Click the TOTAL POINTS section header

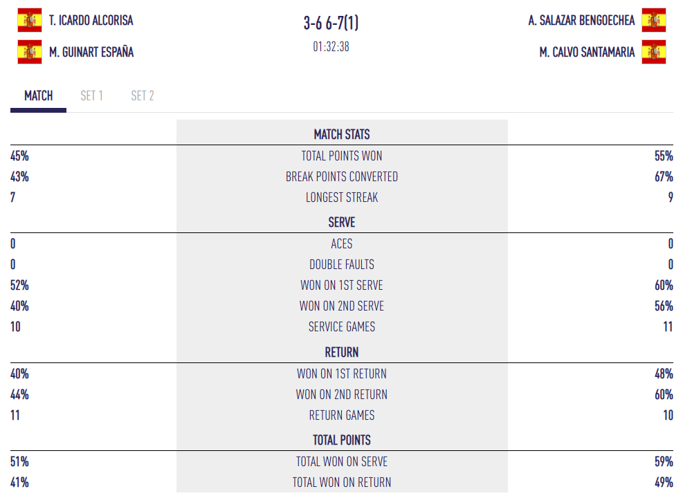click(x=342, y=440)
